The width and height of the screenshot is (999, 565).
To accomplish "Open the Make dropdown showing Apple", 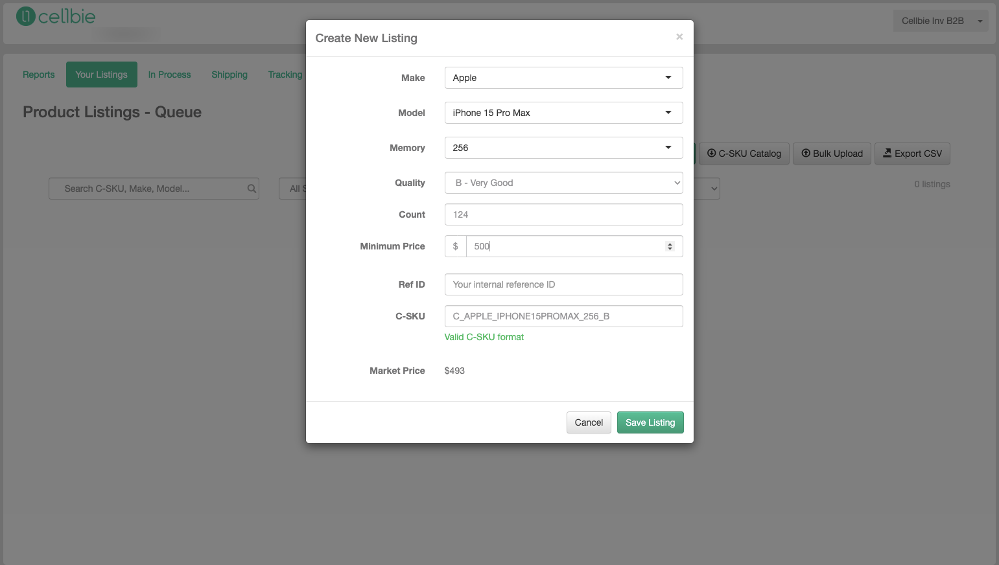I will pos(563,78).
